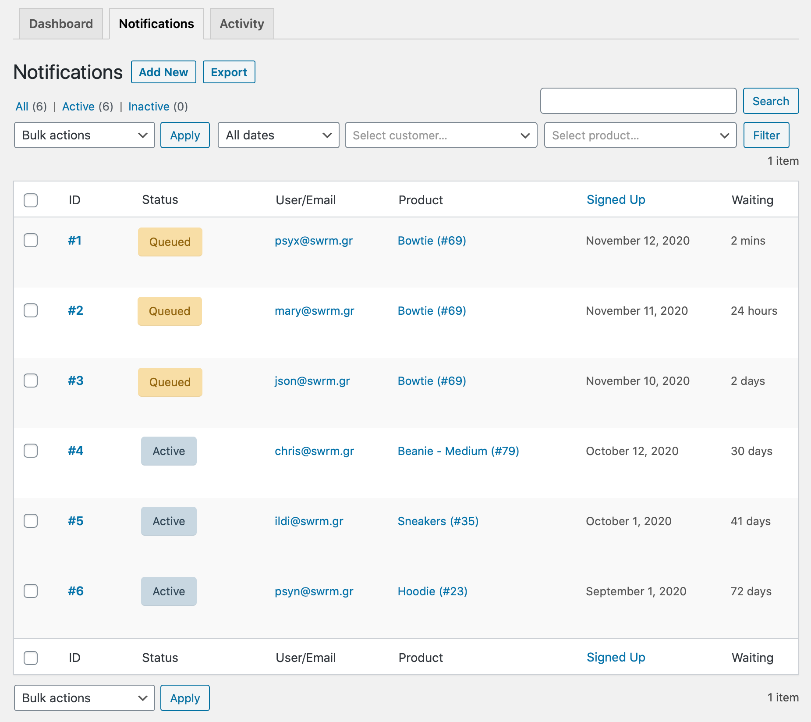Check the select-all checkbox in table header
This screenshot has height=722, width=811.
coord(31,200)
